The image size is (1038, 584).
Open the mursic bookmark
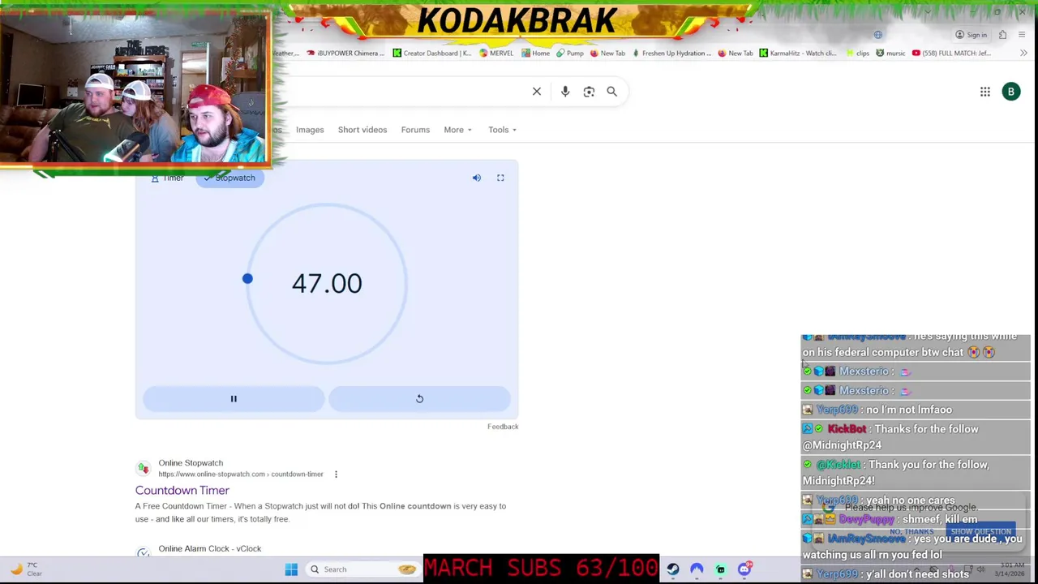point(890,54)
